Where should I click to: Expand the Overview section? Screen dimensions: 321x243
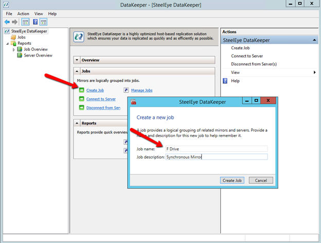click(x=77, y=60)
